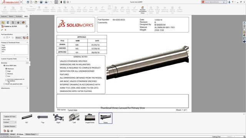Cancel Publish to 3D PDF with red X
This screenshot has width=246, height=138.
(5, 30)
